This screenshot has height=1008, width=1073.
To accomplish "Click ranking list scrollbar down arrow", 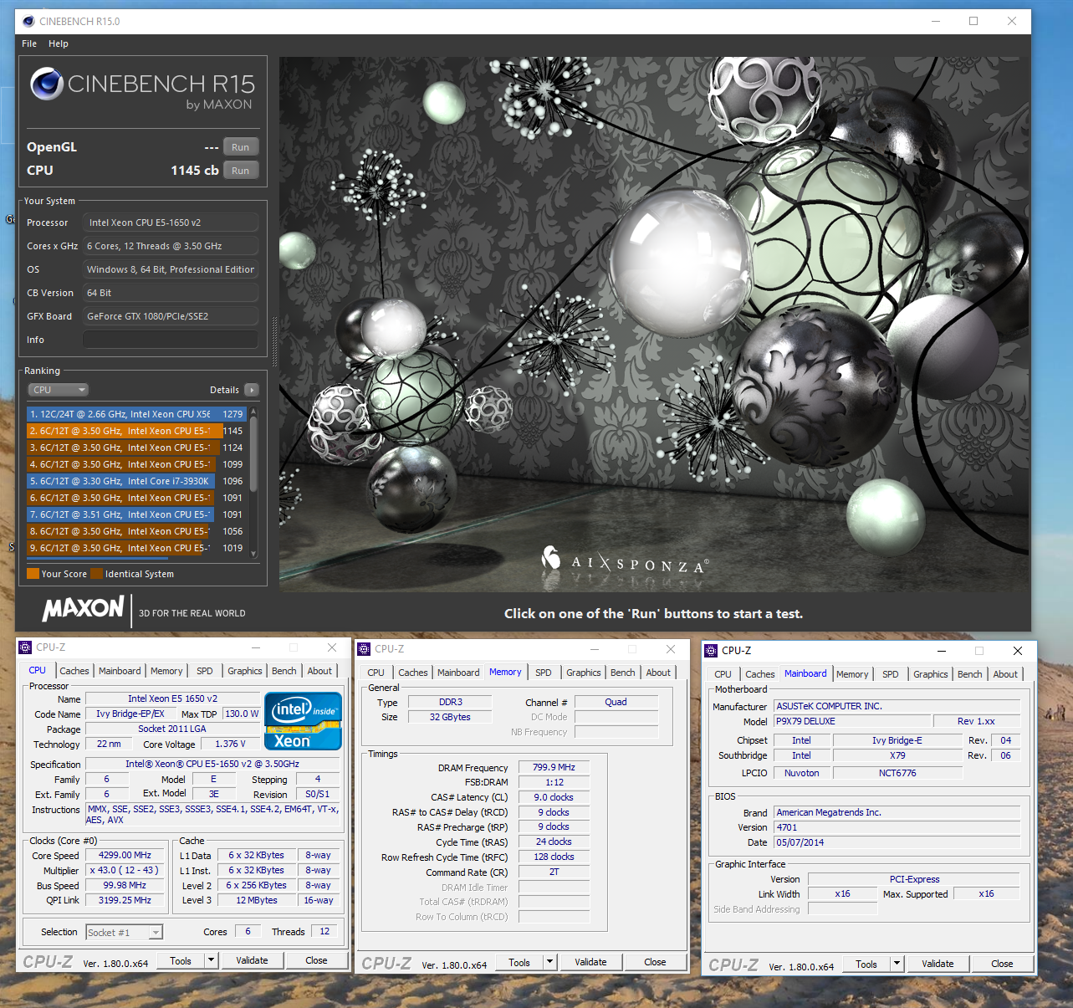I will point(253,553).
